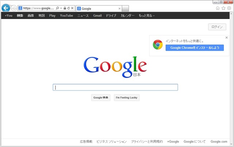Focus the Google search text box
The width and height of the screenshot is (234, 147).
(x=116, y=87)
